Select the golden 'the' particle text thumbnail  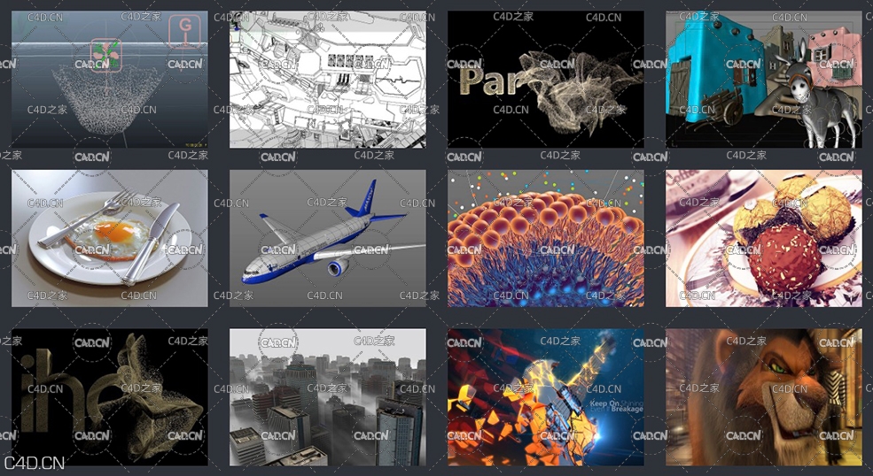pyautogui.click(x=110, y=397)
